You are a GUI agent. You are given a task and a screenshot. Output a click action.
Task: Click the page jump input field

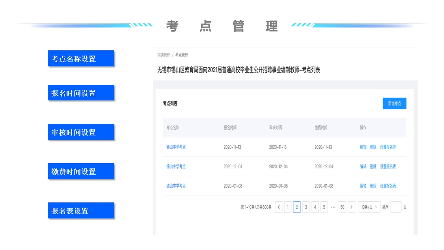(396, 207)
